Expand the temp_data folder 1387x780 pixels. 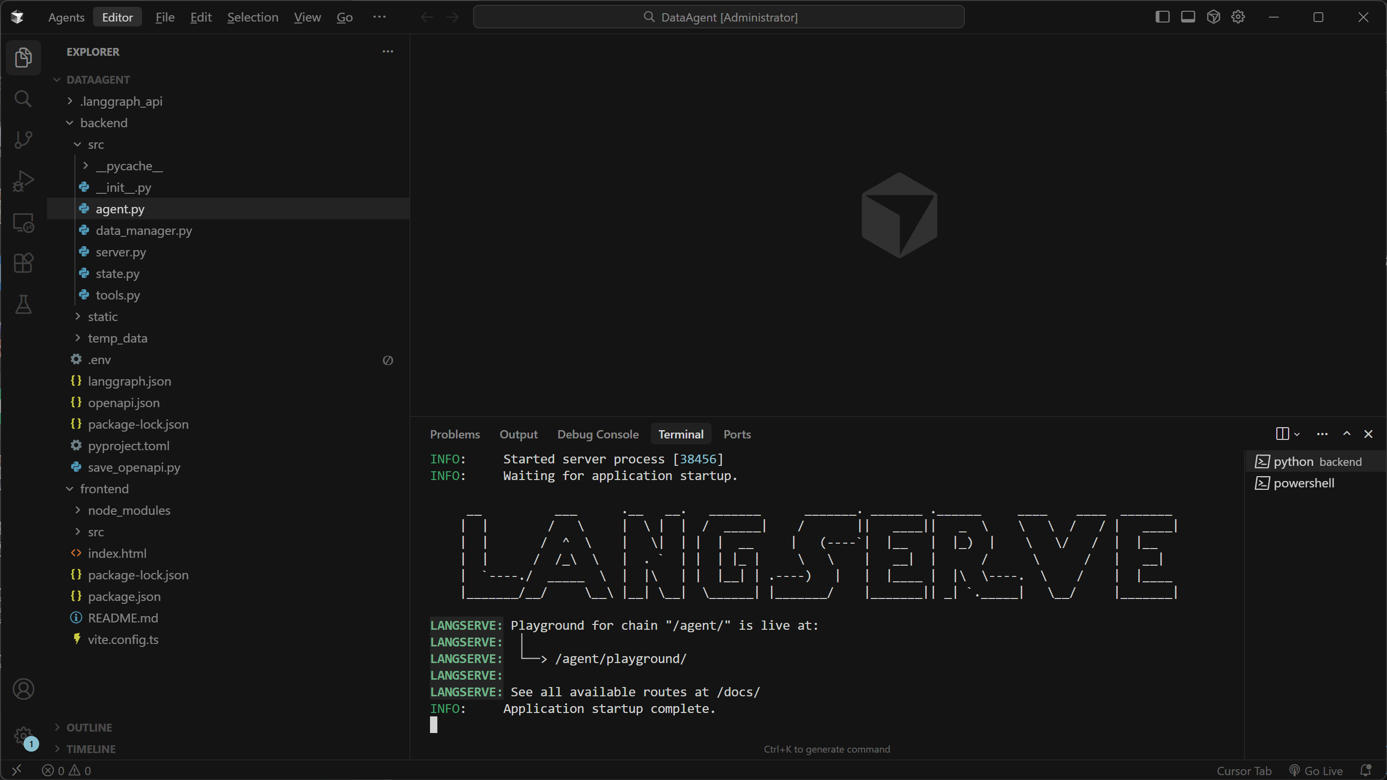[228, 338]
